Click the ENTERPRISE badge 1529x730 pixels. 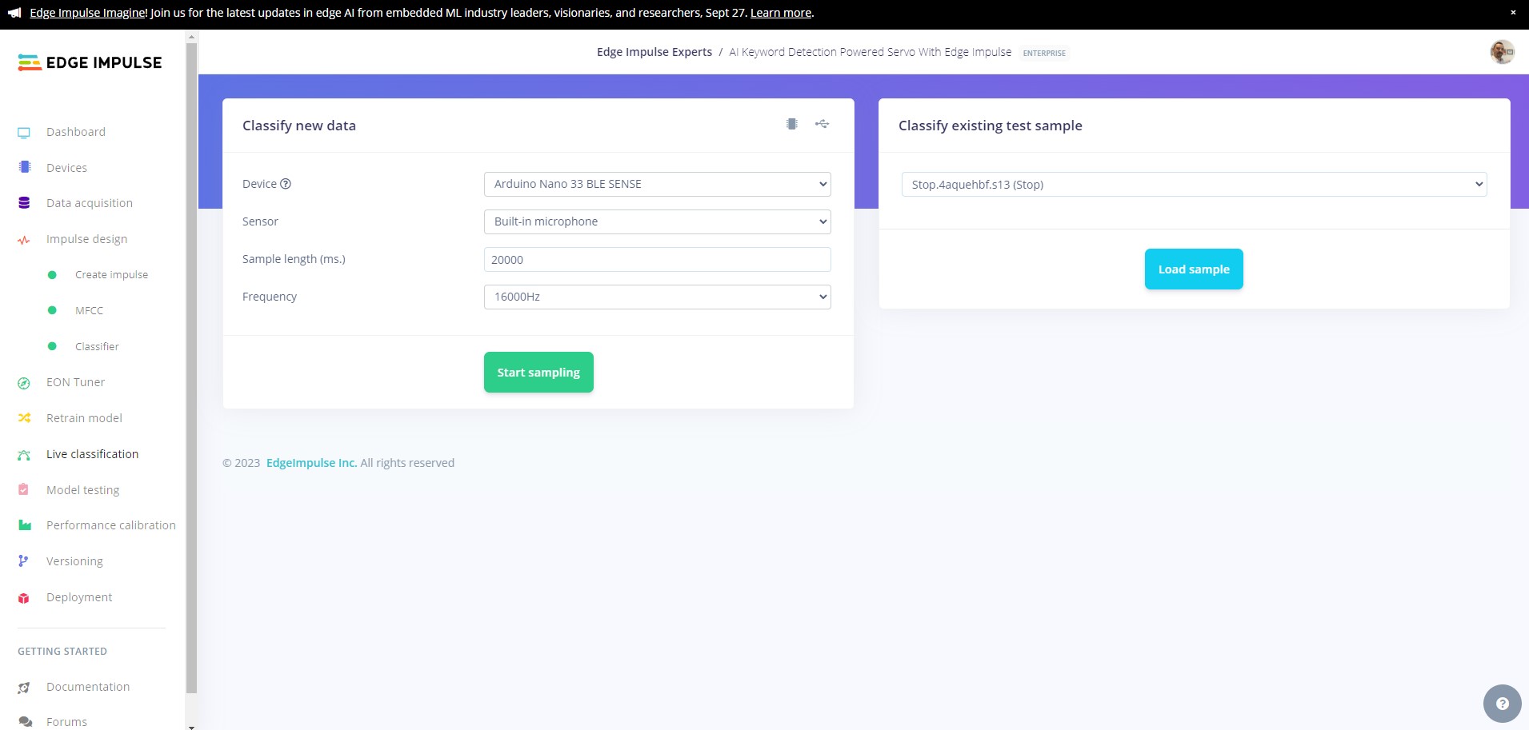[1044, 53]
